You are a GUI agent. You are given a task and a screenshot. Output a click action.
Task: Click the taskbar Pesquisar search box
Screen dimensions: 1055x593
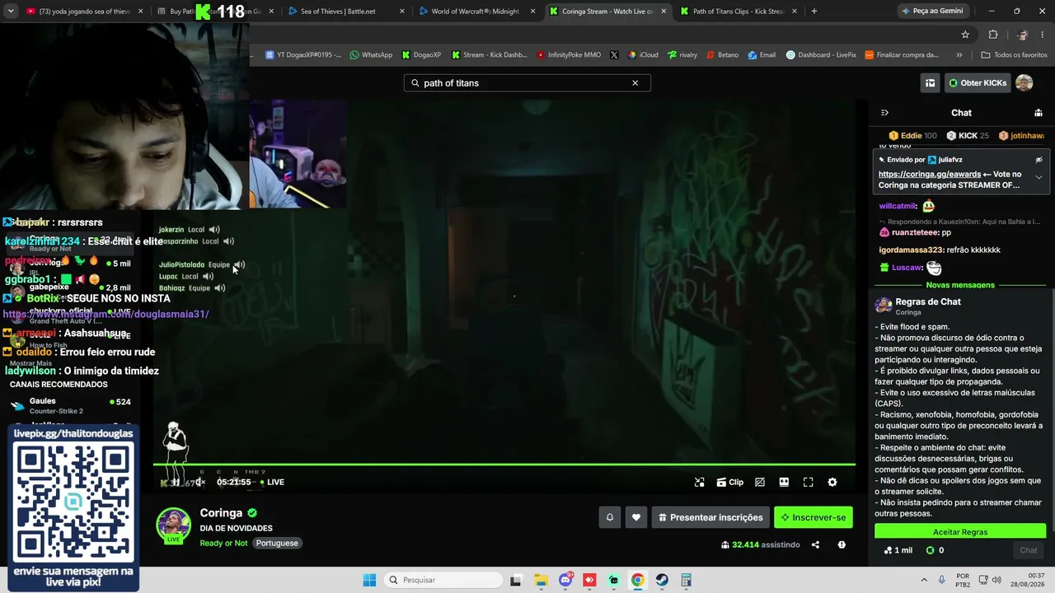[x=443, y=580]
